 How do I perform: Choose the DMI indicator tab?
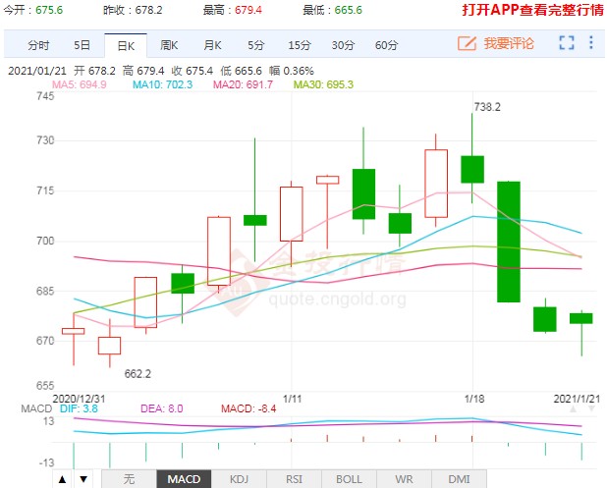tap(459, 479)
